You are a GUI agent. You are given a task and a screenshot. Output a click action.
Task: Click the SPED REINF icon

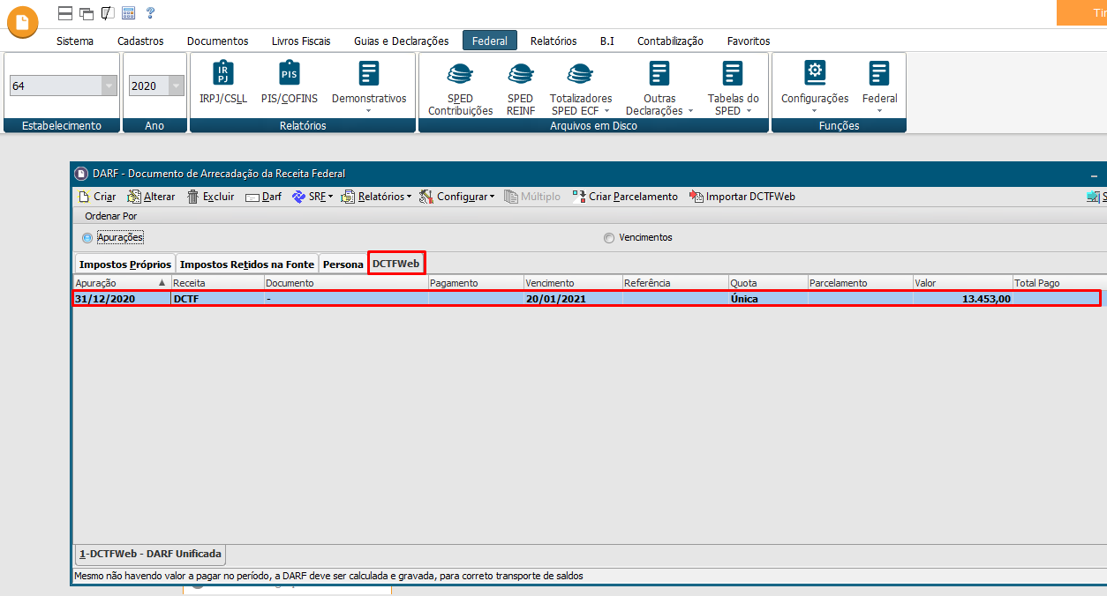pyautogui.click(x=520, y=74)
